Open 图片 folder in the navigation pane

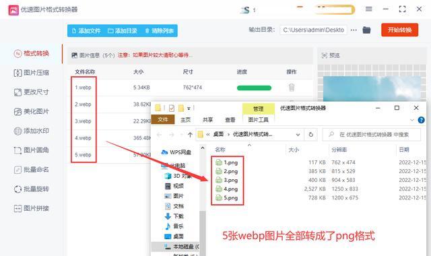coord(174,196)
